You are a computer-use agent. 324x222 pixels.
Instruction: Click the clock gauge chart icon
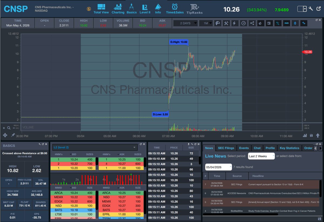click(244, 23)
